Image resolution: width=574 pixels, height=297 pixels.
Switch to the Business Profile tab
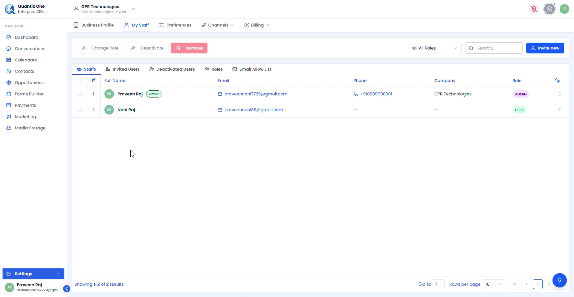click(94, 25)
